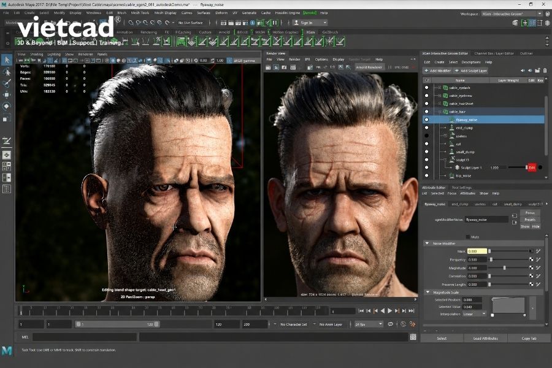Open the Tool Settings tab
Viewport: 552px width, 368px height.
click(x=461, y=188)
